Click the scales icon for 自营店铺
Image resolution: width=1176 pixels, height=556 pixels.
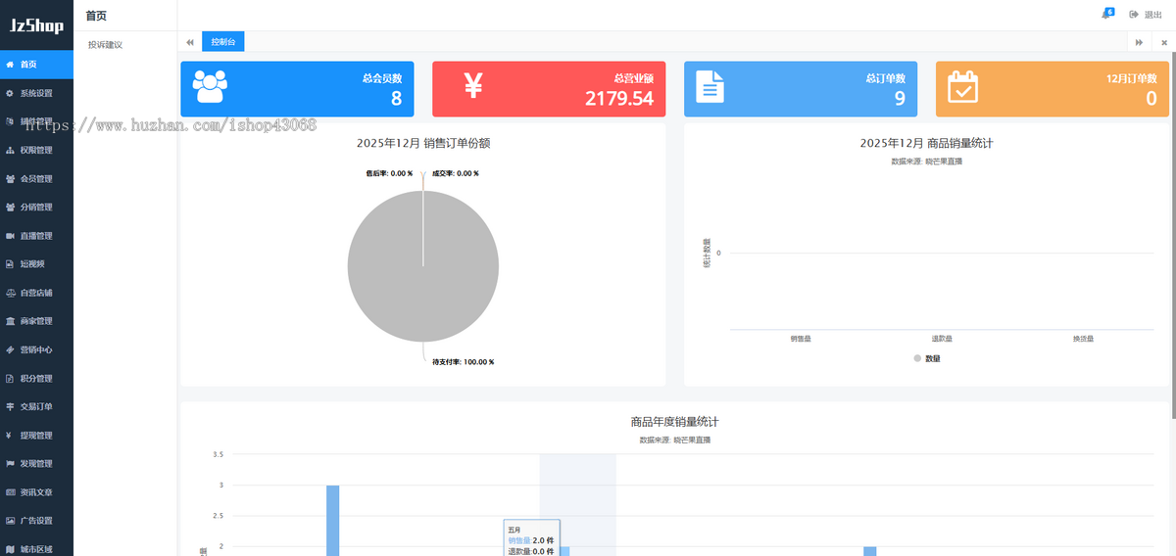click(10, 293)
